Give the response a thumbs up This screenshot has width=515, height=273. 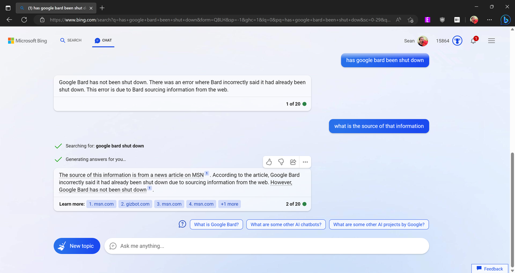click(269, 162)
